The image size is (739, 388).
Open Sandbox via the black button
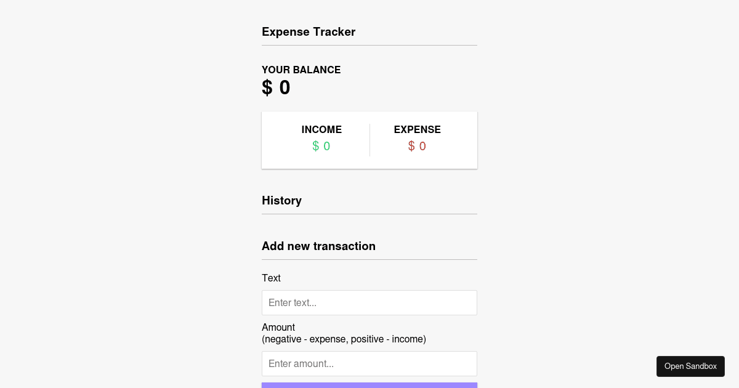click(x=690, y=366)
